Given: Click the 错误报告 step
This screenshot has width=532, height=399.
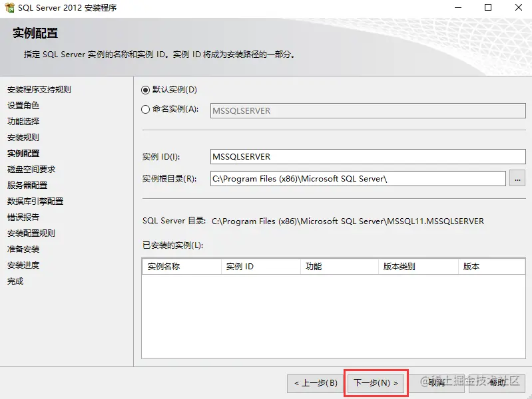Looking at the screenshot, I should [x=23, y=217].
